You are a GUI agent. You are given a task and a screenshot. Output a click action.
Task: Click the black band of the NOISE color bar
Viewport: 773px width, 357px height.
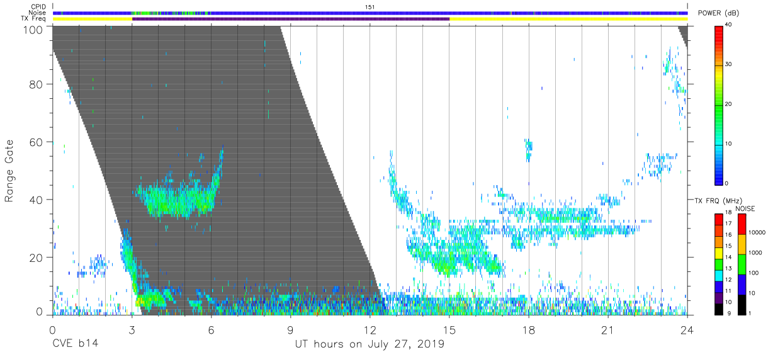(x=742, y=304)
